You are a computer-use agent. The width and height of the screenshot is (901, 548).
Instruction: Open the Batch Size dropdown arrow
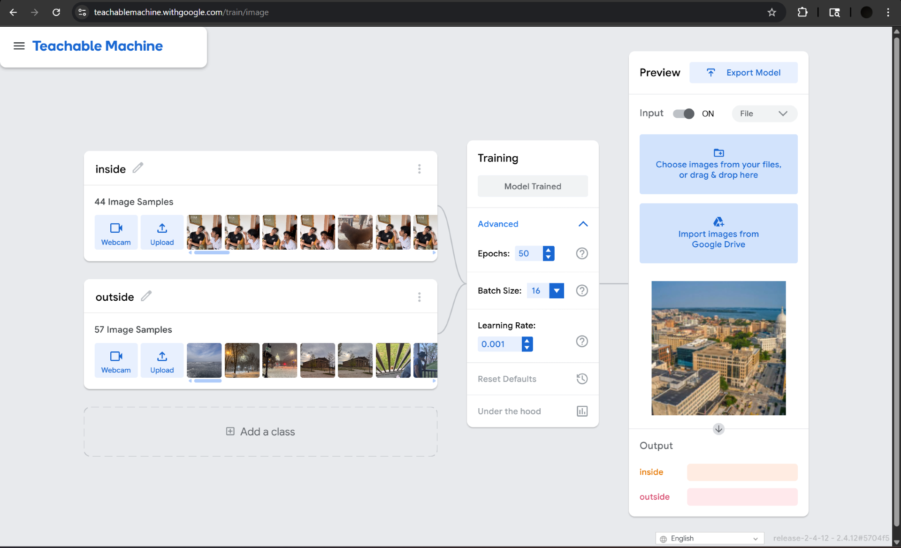(557, 290)
